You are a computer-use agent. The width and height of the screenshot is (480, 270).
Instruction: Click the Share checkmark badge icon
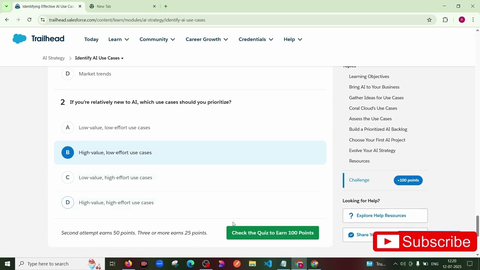click(351, 235)
